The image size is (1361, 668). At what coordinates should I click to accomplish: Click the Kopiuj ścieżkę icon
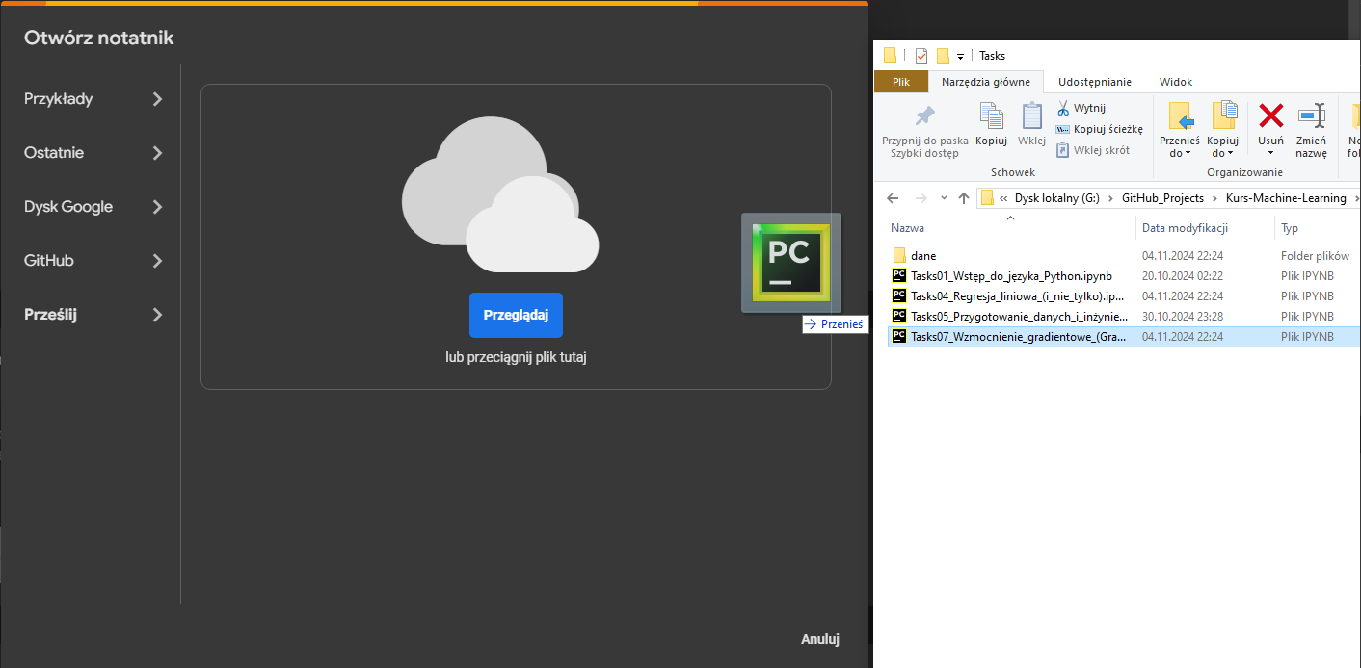coord(1063,129)
